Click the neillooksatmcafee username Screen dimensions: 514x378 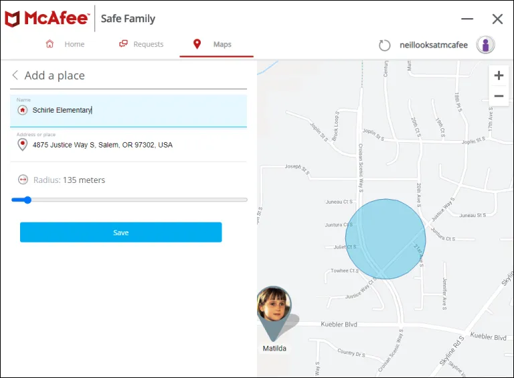coord(433,45)
